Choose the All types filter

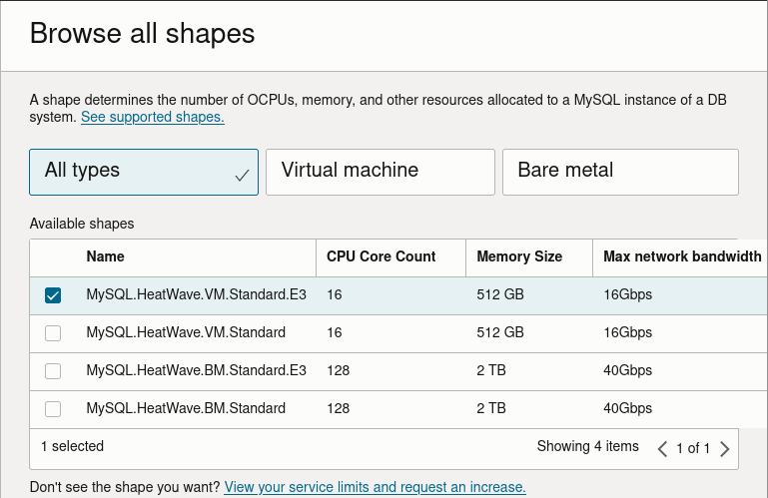(x=144, y=172)
